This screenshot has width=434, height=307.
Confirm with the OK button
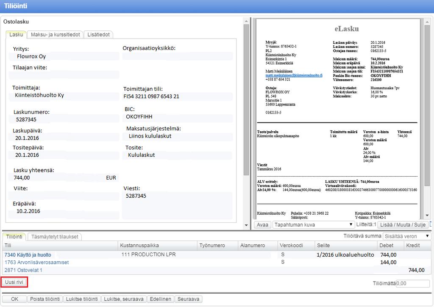pyautogui.click(x=14, y=299)
